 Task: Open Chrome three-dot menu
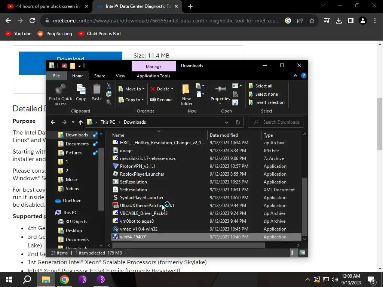tap(375, 21)
